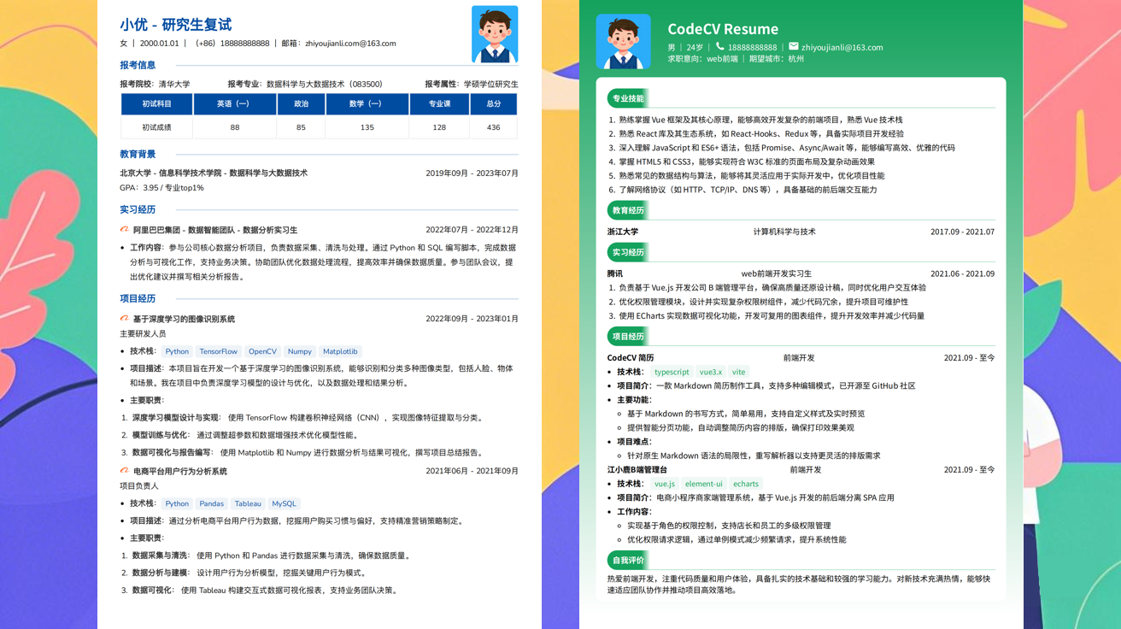Image resolution: width=1121 pixels, height=629 pixels.
Task: Click the CodeCV Resume title
Action: (x=723, y=29)
